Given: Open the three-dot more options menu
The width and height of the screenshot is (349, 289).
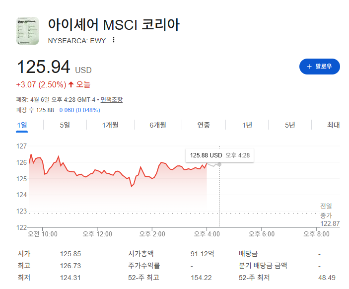Looking at the screenshot, I should tap(114, 40).
